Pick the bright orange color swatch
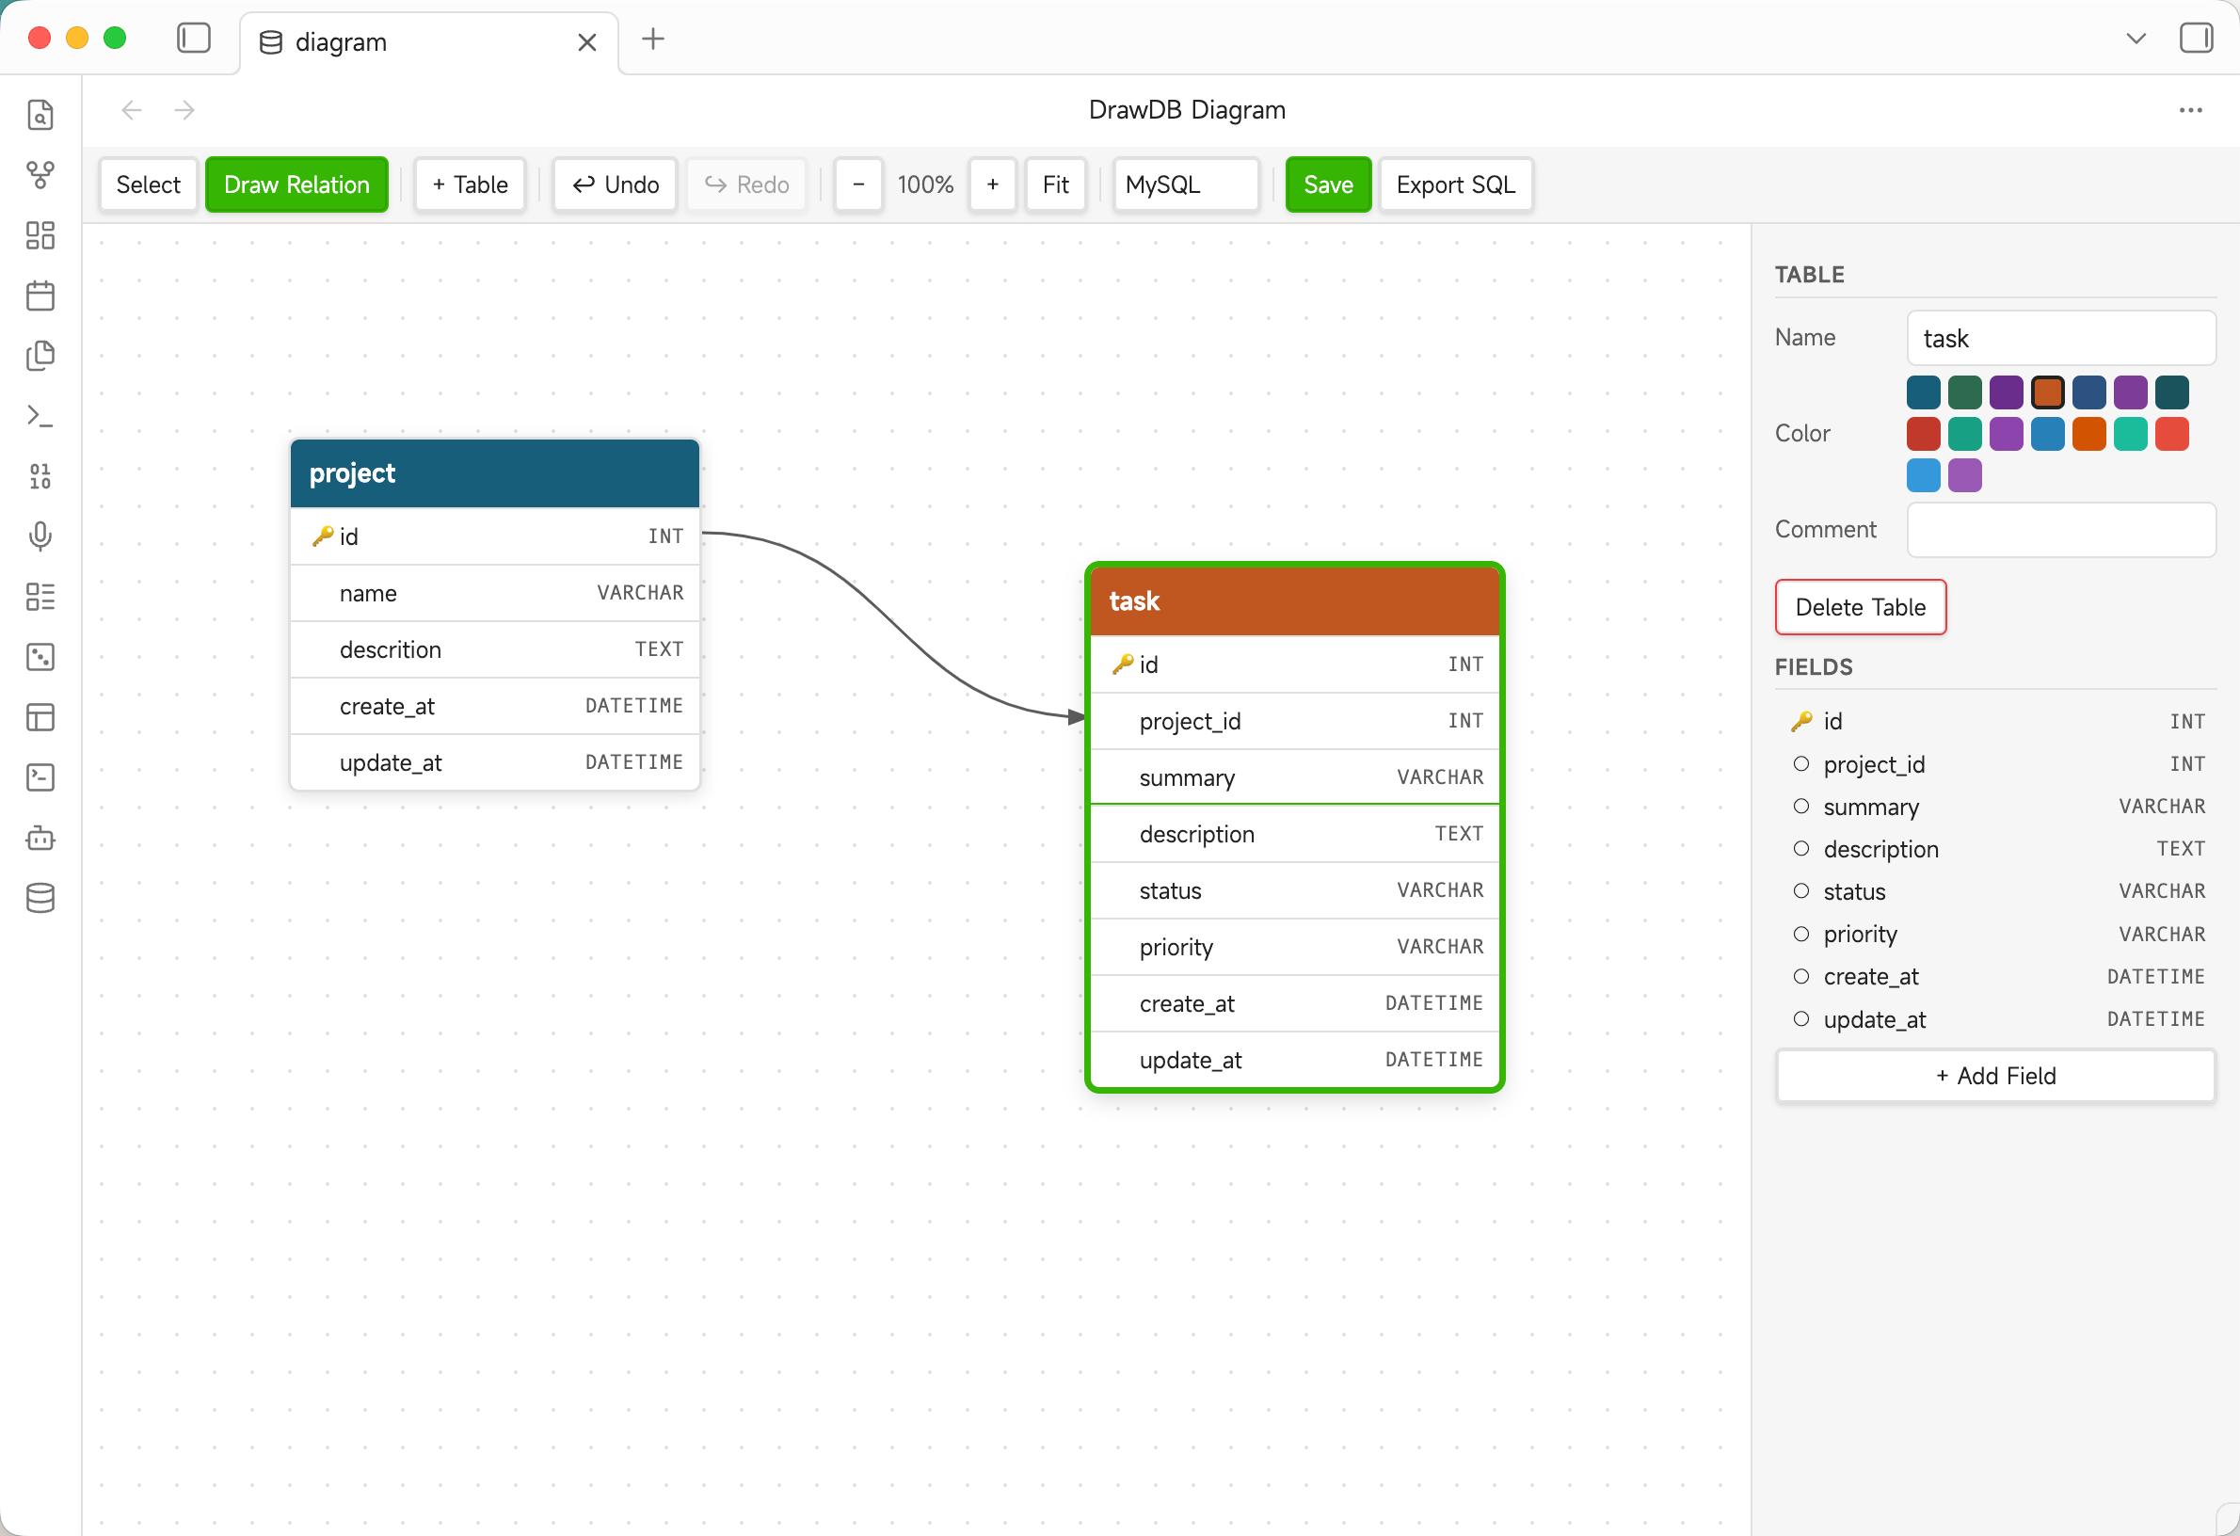 tap(2088, 434)
